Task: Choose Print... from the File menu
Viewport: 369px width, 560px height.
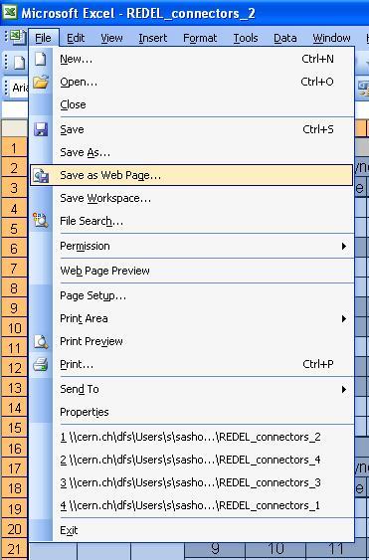Action: point(192,364)
